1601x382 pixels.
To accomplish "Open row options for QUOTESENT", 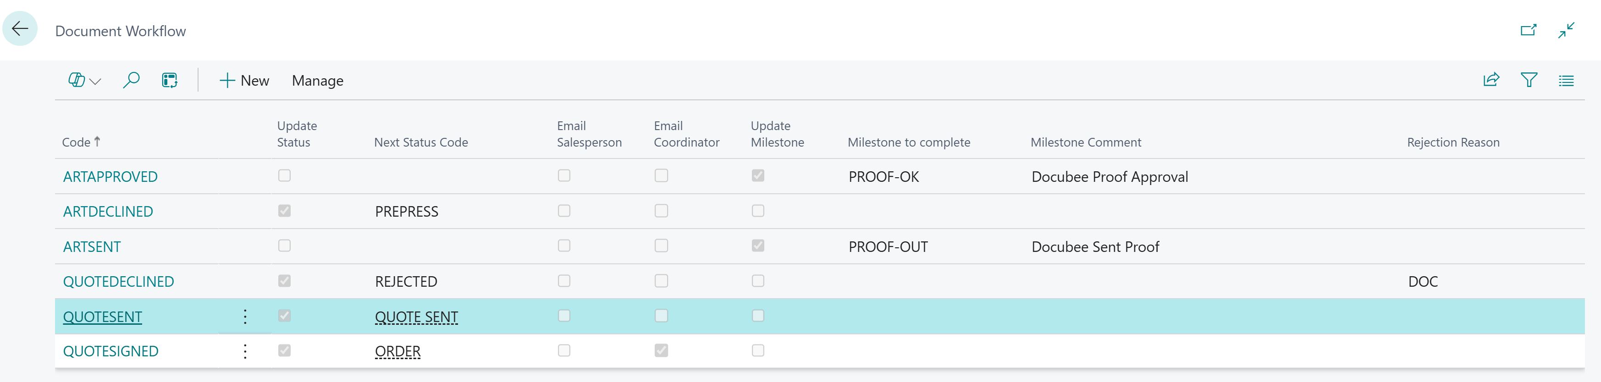I will point(245,317).
